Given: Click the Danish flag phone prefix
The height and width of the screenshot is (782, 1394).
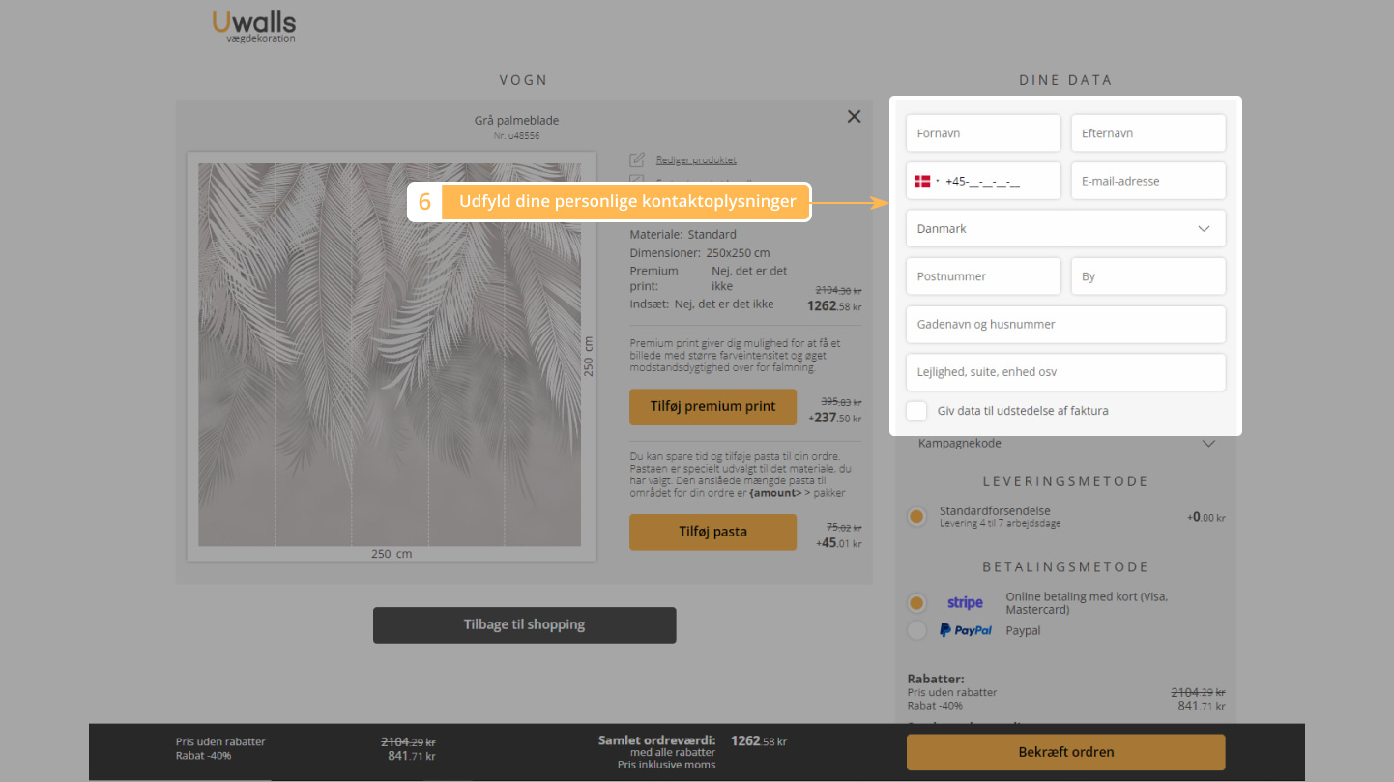Looking at the screenshot, I should tap(925, 181).
